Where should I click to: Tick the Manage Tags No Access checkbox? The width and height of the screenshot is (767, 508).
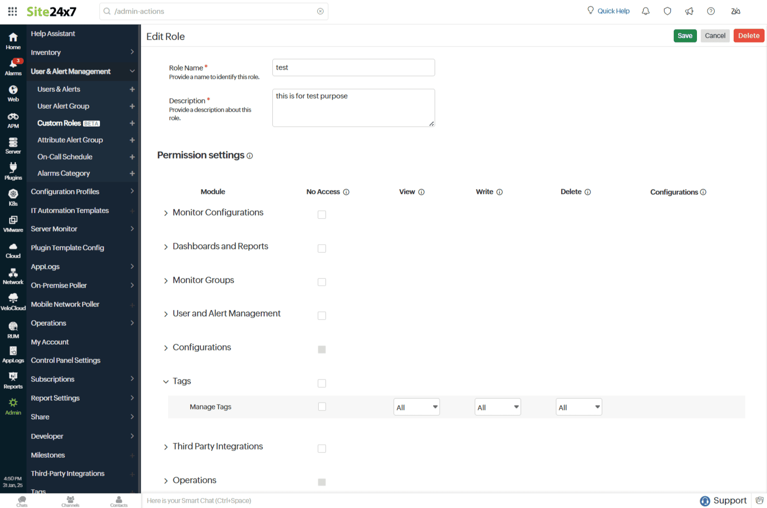(x=322, y=407)
